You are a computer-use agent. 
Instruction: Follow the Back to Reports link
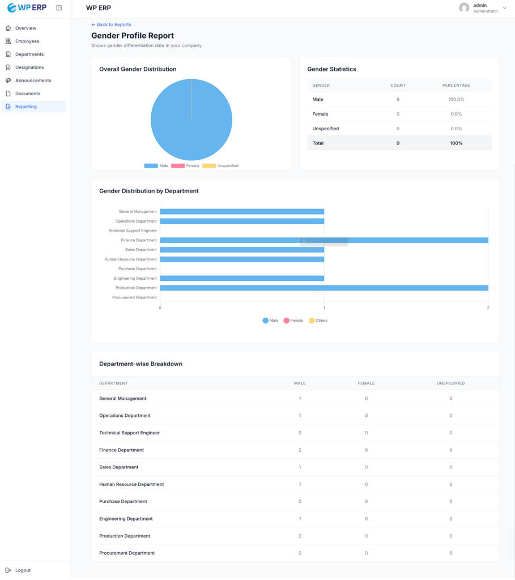point(111,25)
